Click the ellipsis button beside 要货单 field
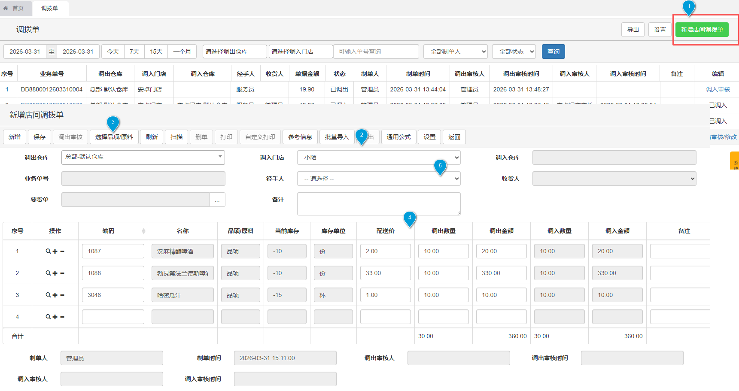 pos(217,200)
